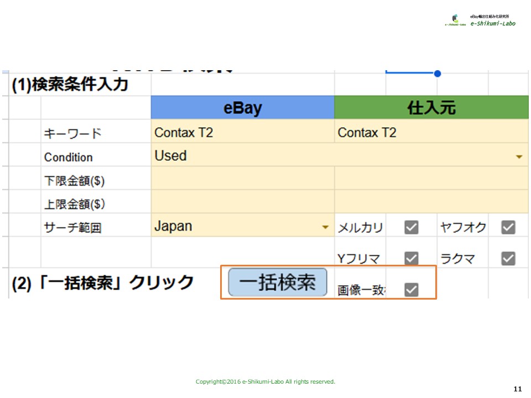Click the (1)検索条件入力 heading

coord(70,84)
